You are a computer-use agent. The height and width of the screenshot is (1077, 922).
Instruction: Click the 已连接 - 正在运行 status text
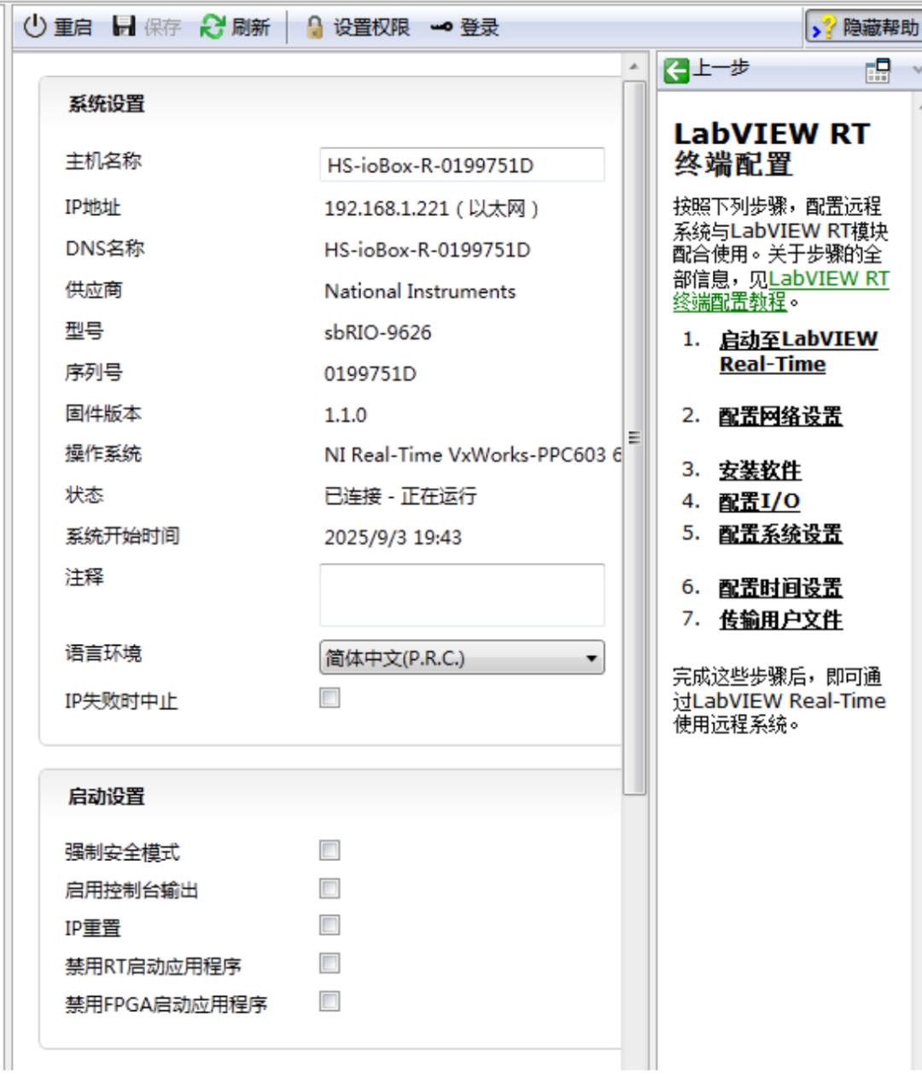pyautogui.click(x=400, y=496)
